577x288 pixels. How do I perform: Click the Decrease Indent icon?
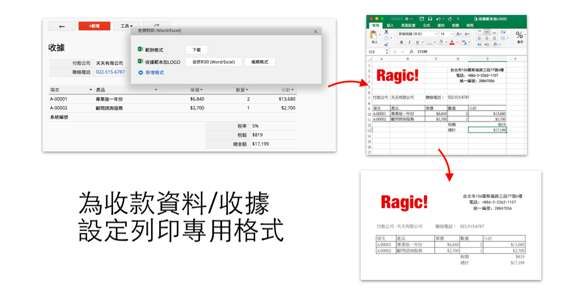(x=479, y=44)
